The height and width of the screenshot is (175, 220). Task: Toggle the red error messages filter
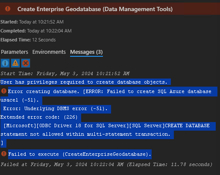(x=26, y=63)
